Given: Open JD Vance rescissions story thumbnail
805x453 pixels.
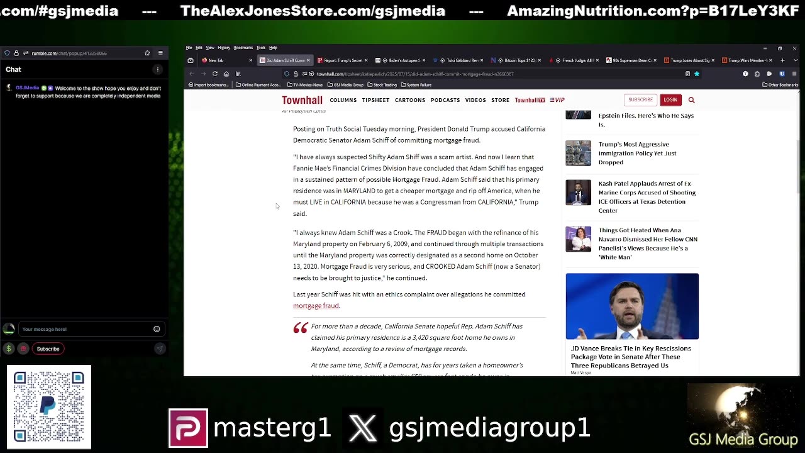Looking at the screenshot, I should tap(632, 306).
